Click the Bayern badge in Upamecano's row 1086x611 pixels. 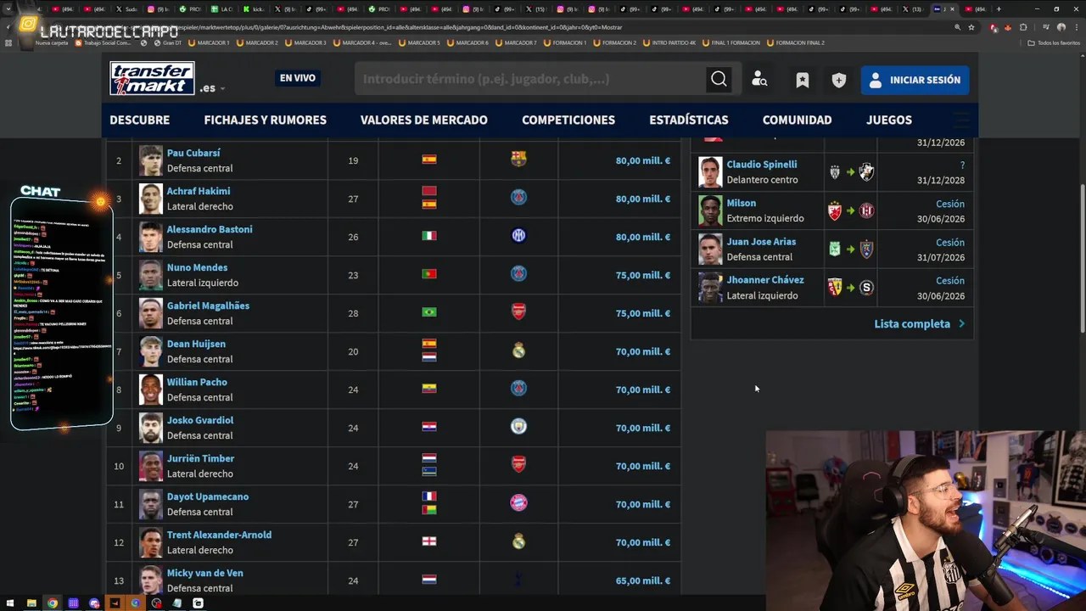(x=518, y=502)
